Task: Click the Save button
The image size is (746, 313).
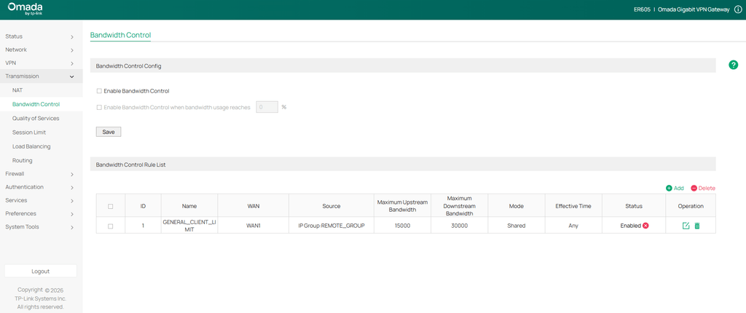Action: pos(109,132)
